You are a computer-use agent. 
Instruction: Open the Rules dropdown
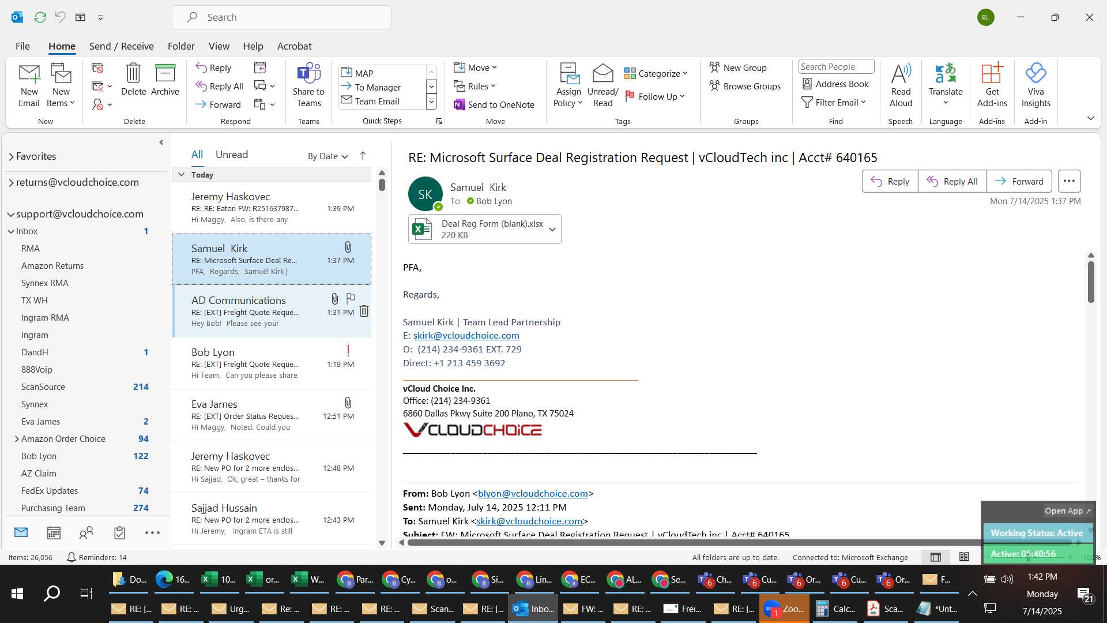(475, 86)
